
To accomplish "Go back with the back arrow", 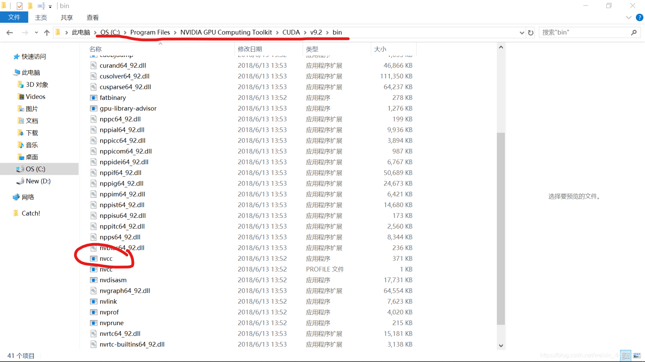I will (x=10, y=33).
